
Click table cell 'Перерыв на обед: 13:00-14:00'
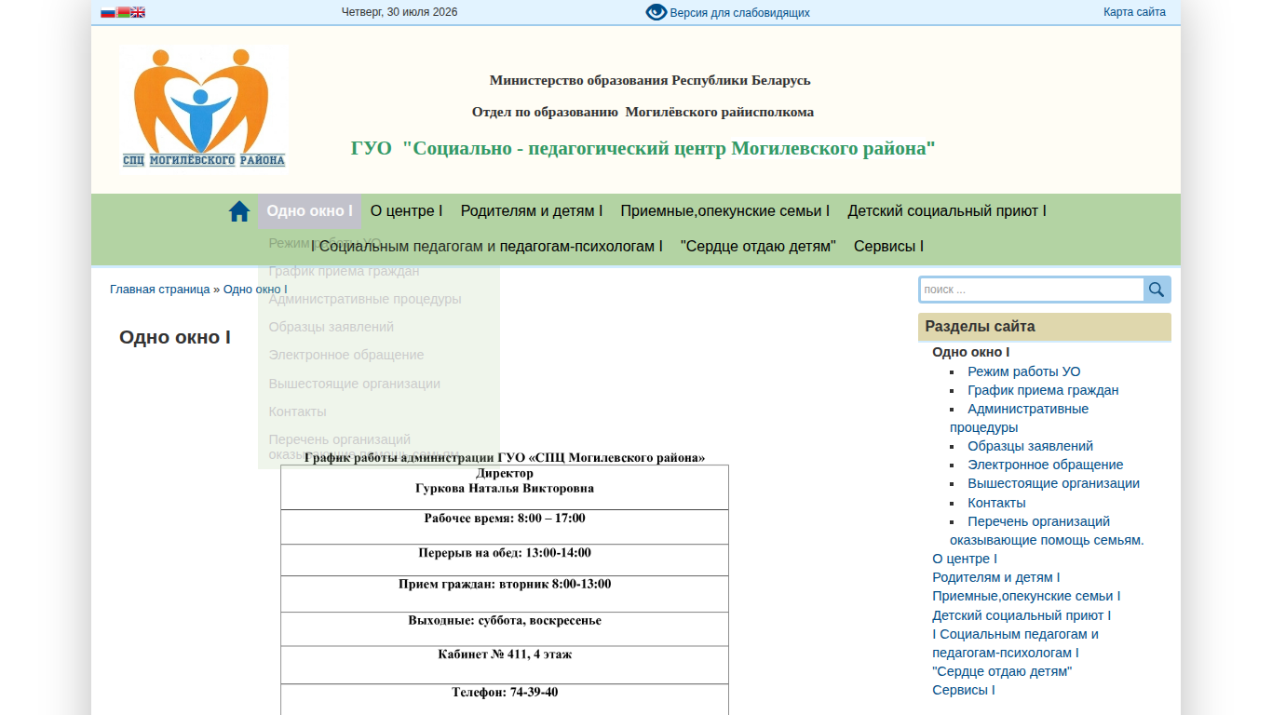505,560
